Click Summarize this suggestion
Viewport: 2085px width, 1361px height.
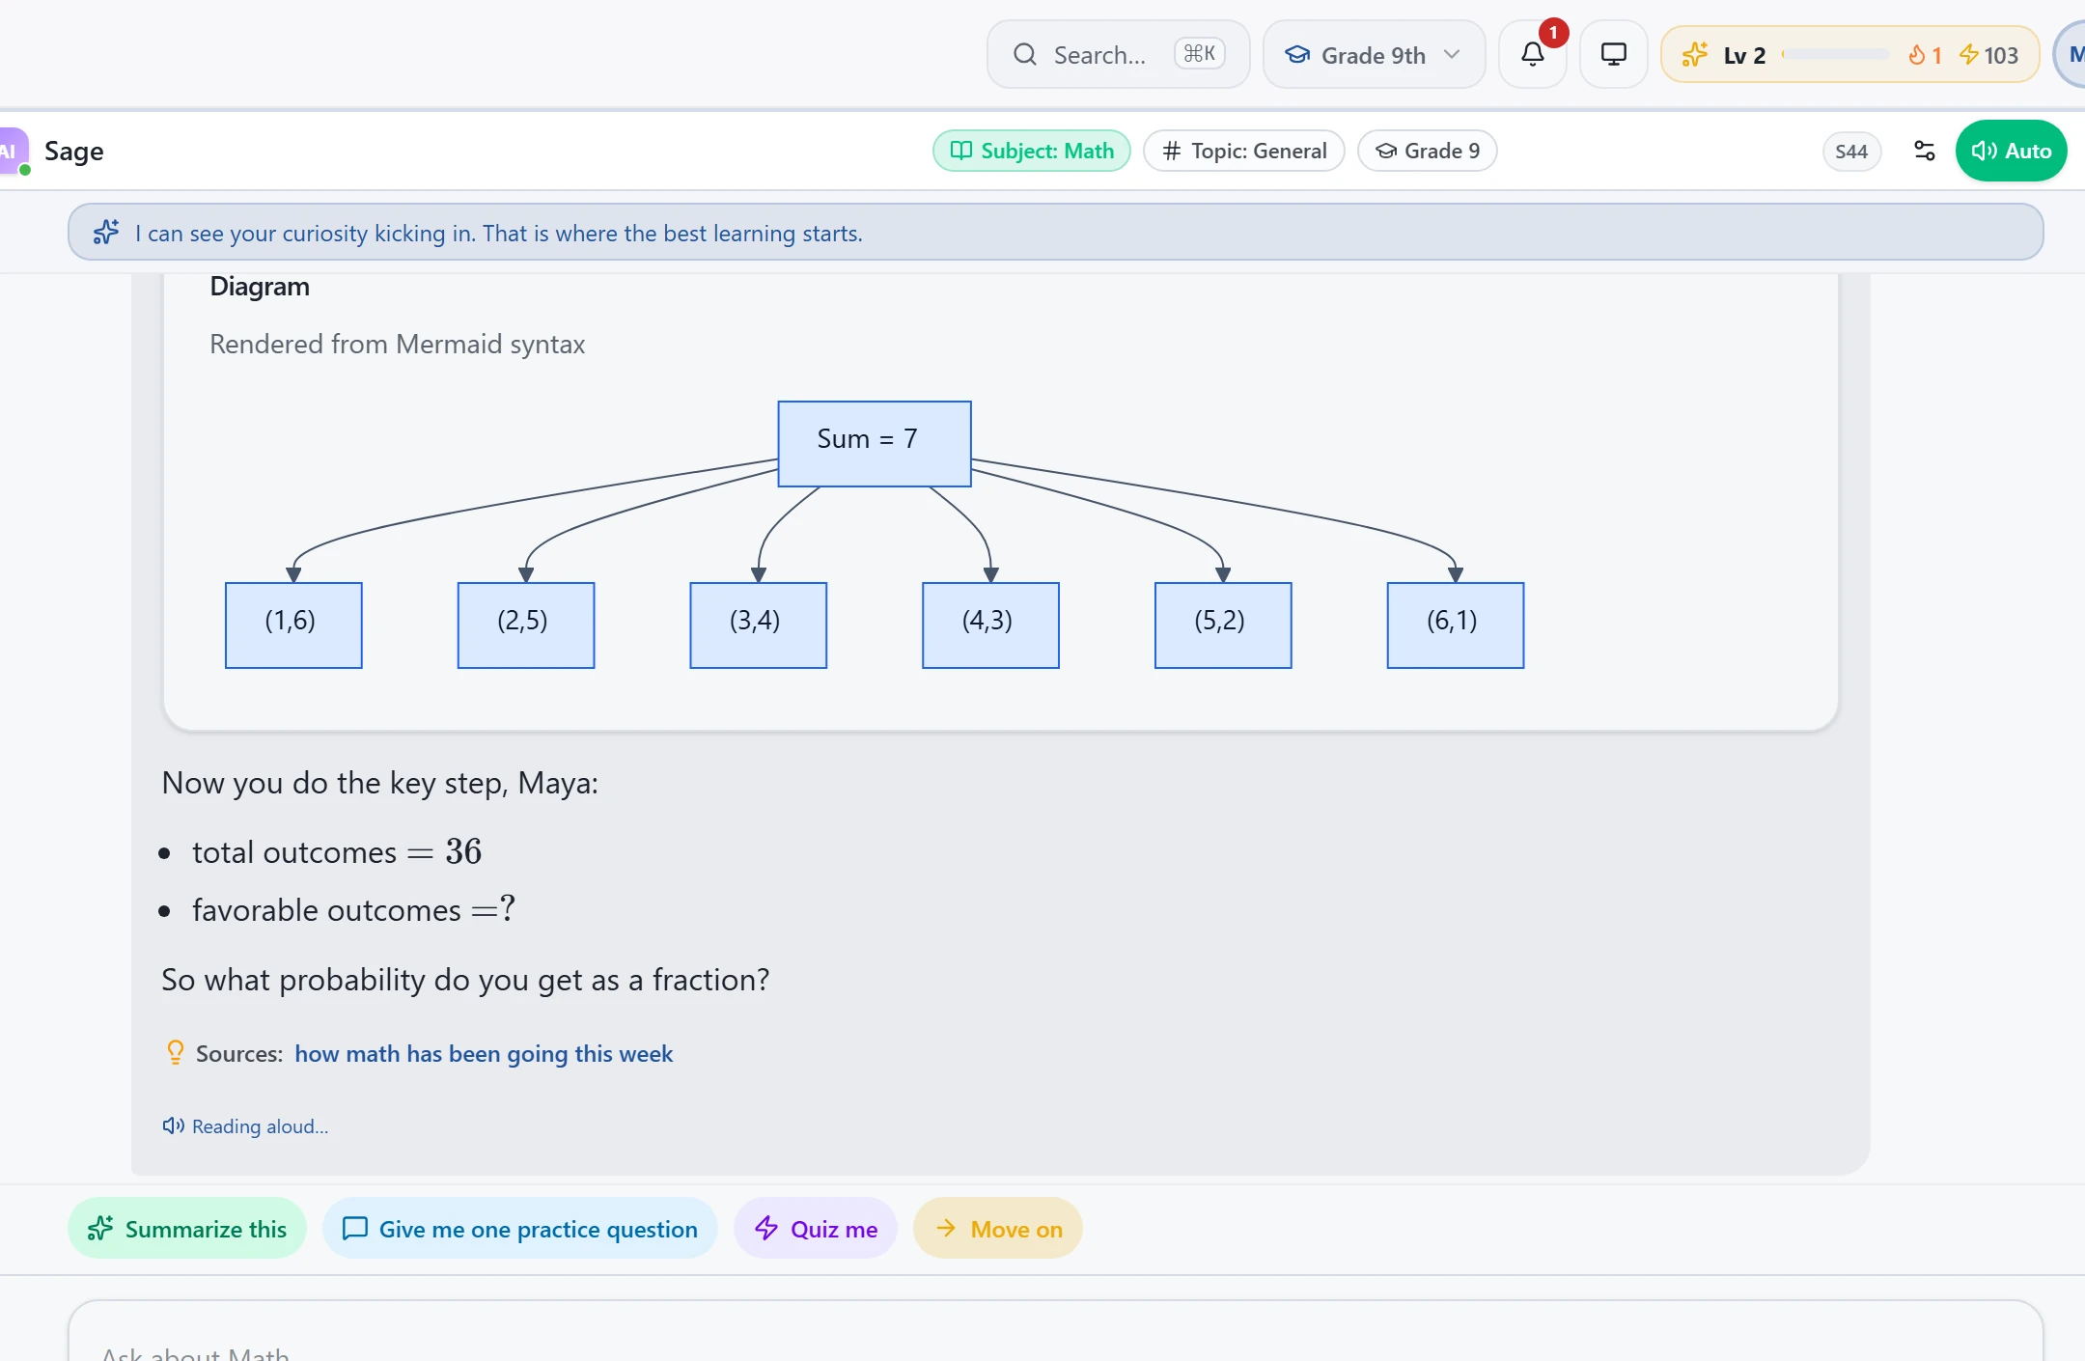pyautogui.click(x=187, y=1229)
